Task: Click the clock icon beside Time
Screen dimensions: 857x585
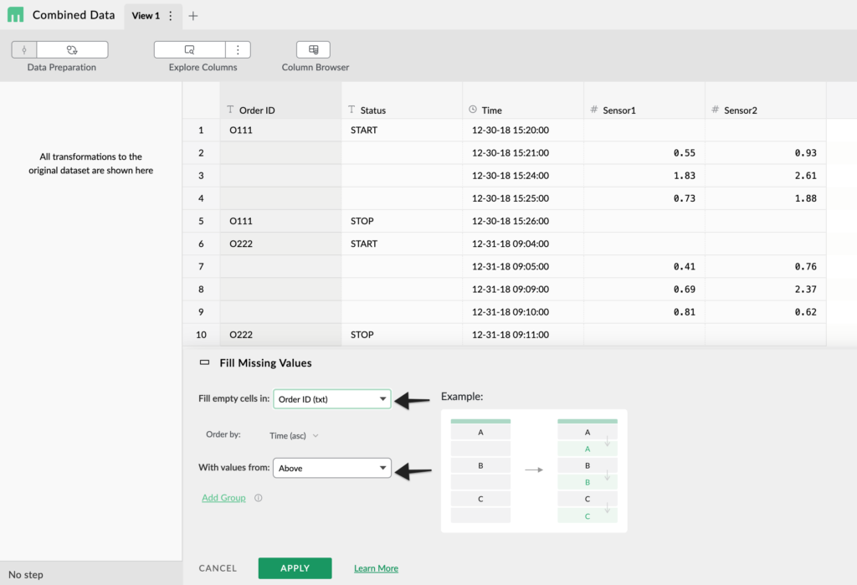Action: click(x=473, y=110)
